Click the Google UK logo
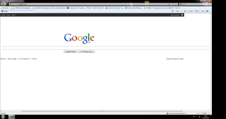 pyautogui.click(x=79, y=38)
